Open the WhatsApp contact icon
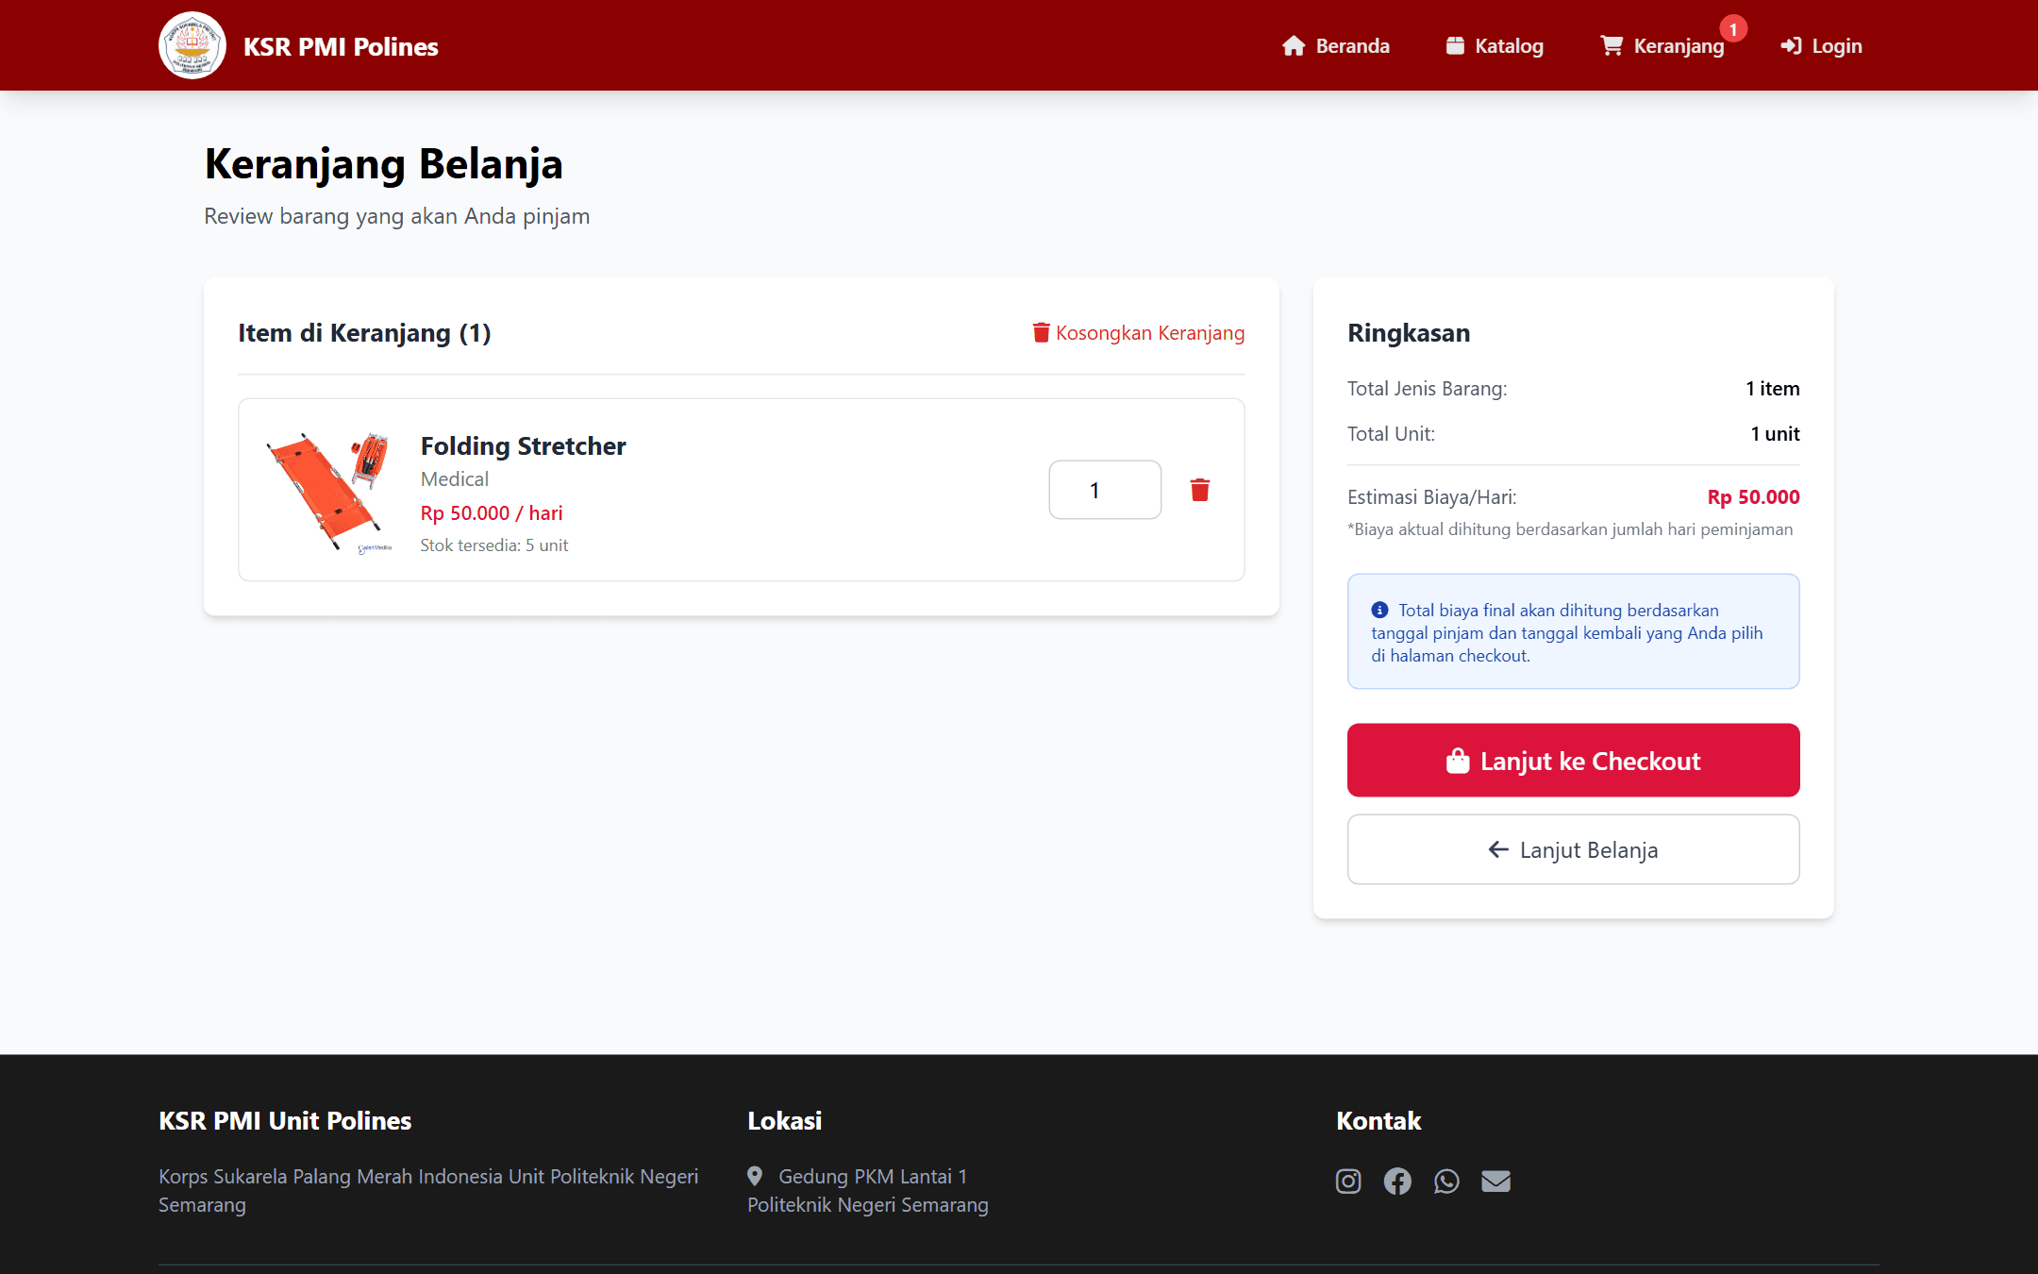This screenshot has height=1274, width=2038. pyautogui.click(x=1446, y=1181)
